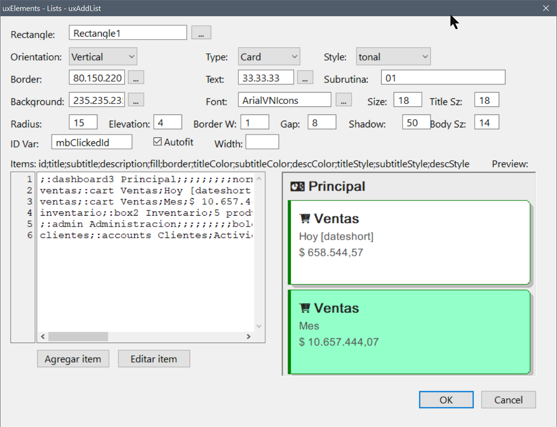
Task: Toggle the Autofit checkbox
Action: 158,142
